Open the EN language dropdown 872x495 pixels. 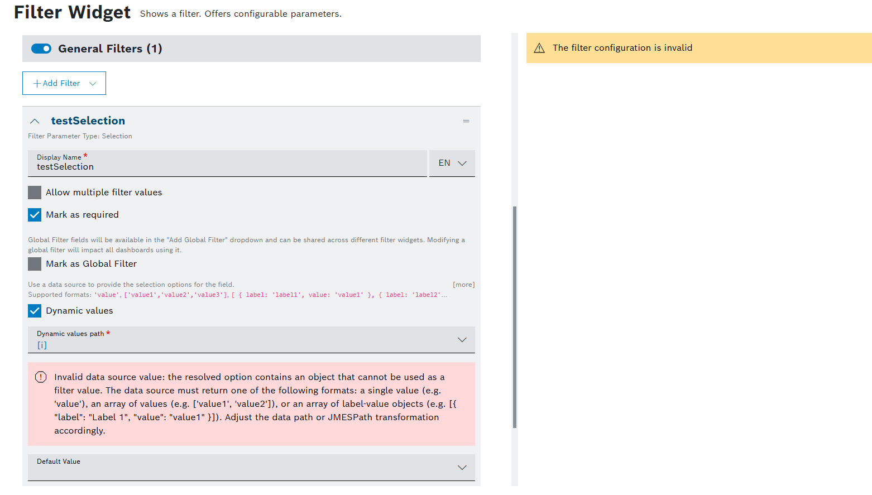point(452,164)
